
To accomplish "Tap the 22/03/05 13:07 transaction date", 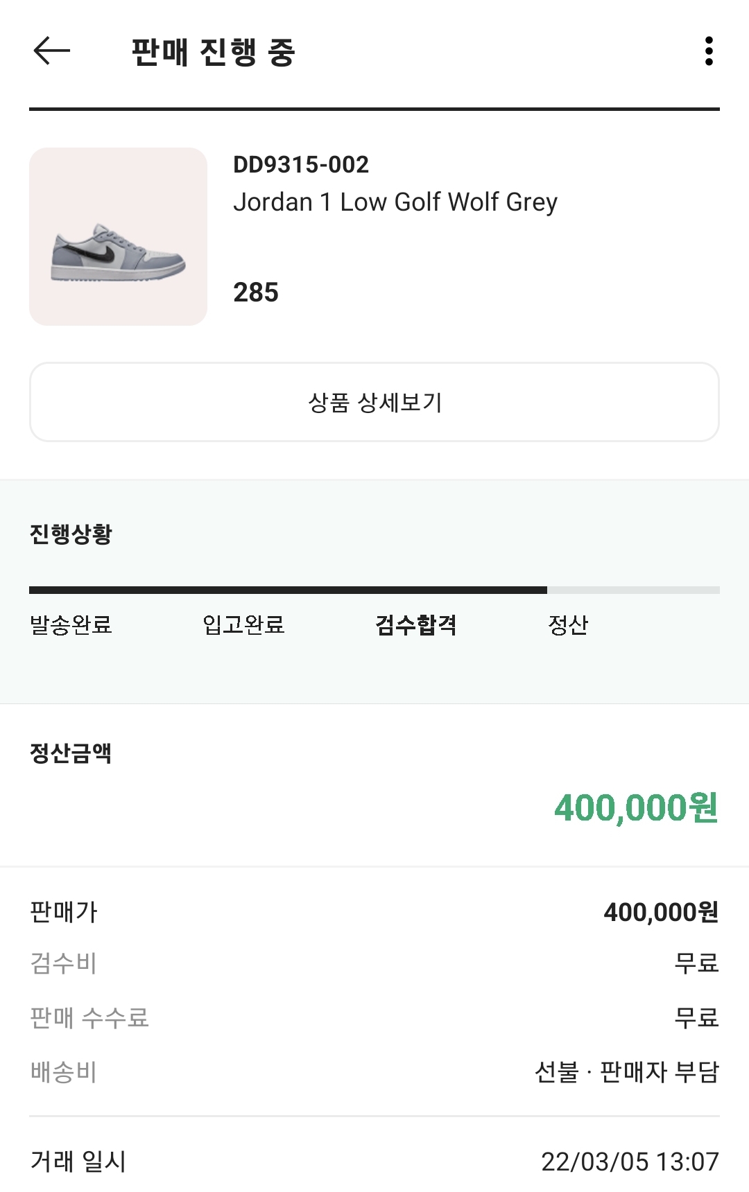I will pos(630,1162).
